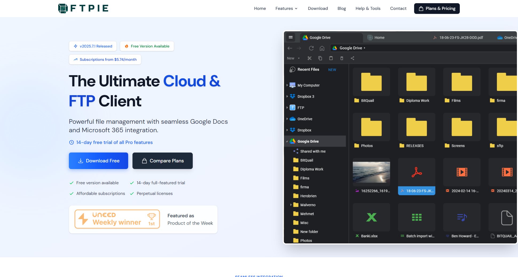Click the copy icon in toolbar
The height and width of the screenshot is (277, 518).
(x=320, y=58)
